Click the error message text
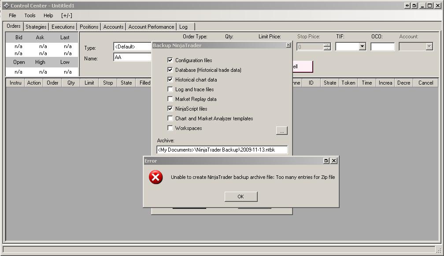The image size is (444, 256). click(x=253, y=177)
